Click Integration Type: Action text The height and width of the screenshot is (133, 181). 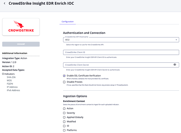14,58
